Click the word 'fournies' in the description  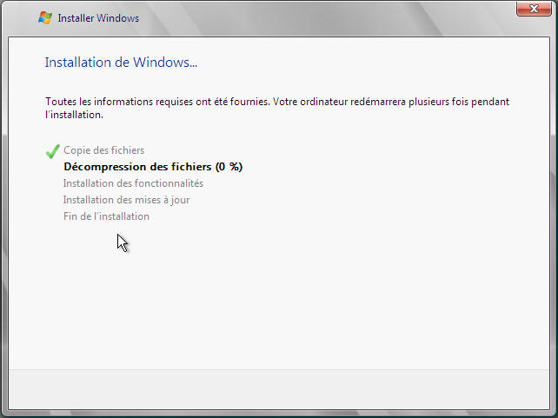click(249, 102)
